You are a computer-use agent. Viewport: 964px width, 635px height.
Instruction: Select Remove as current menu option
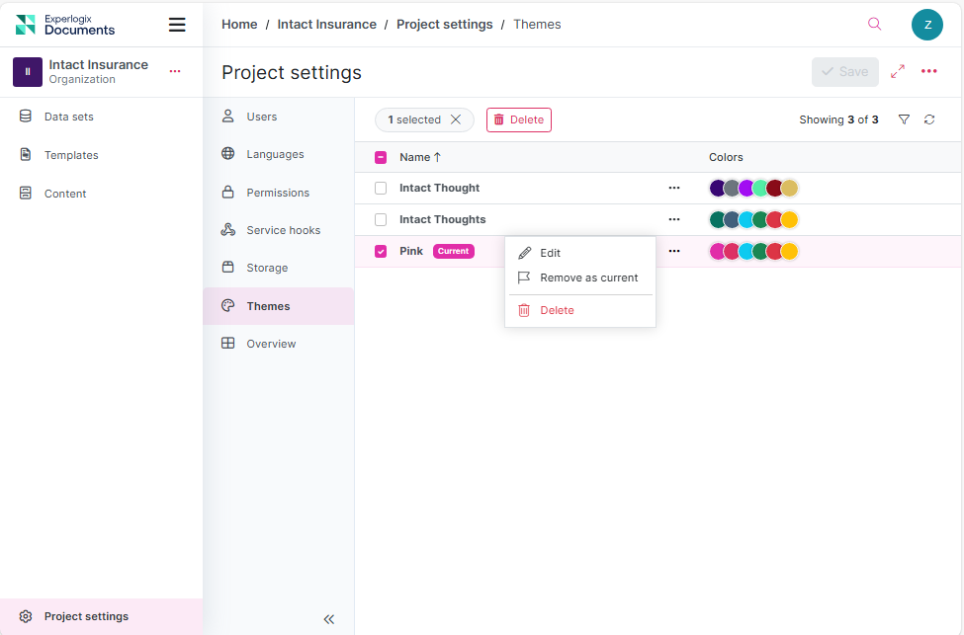tap(588, 278)
